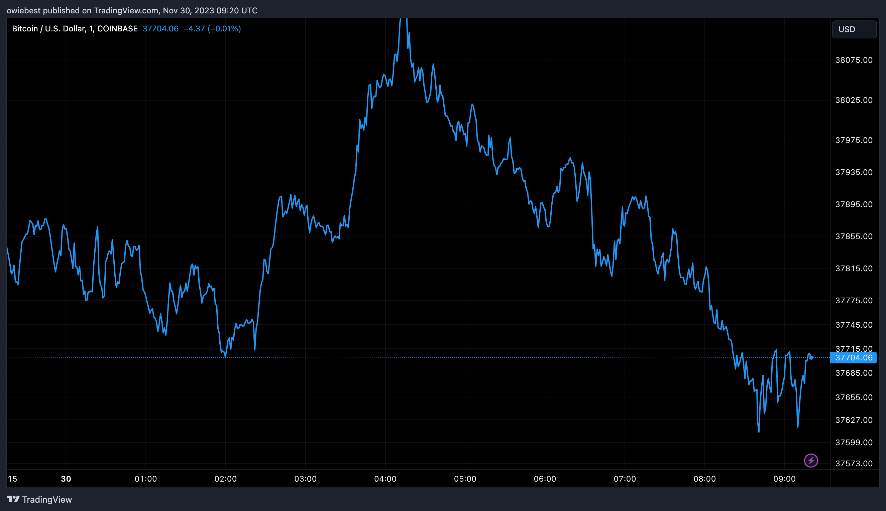Click the 37815.00 price axis label
The image size is (886, 511).
[x=854, y=268]
